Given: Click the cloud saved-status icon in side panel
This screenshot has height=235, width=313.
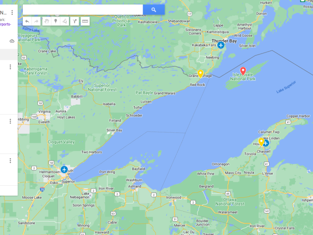Looking at the screenshot, I should tap(12, 41).
